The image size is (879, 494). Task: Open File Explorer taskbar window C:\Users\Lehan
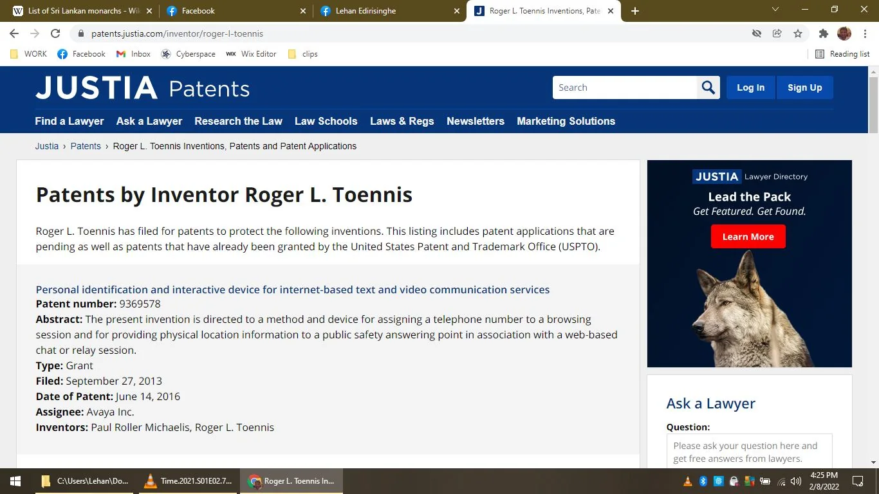coord(84,481)
